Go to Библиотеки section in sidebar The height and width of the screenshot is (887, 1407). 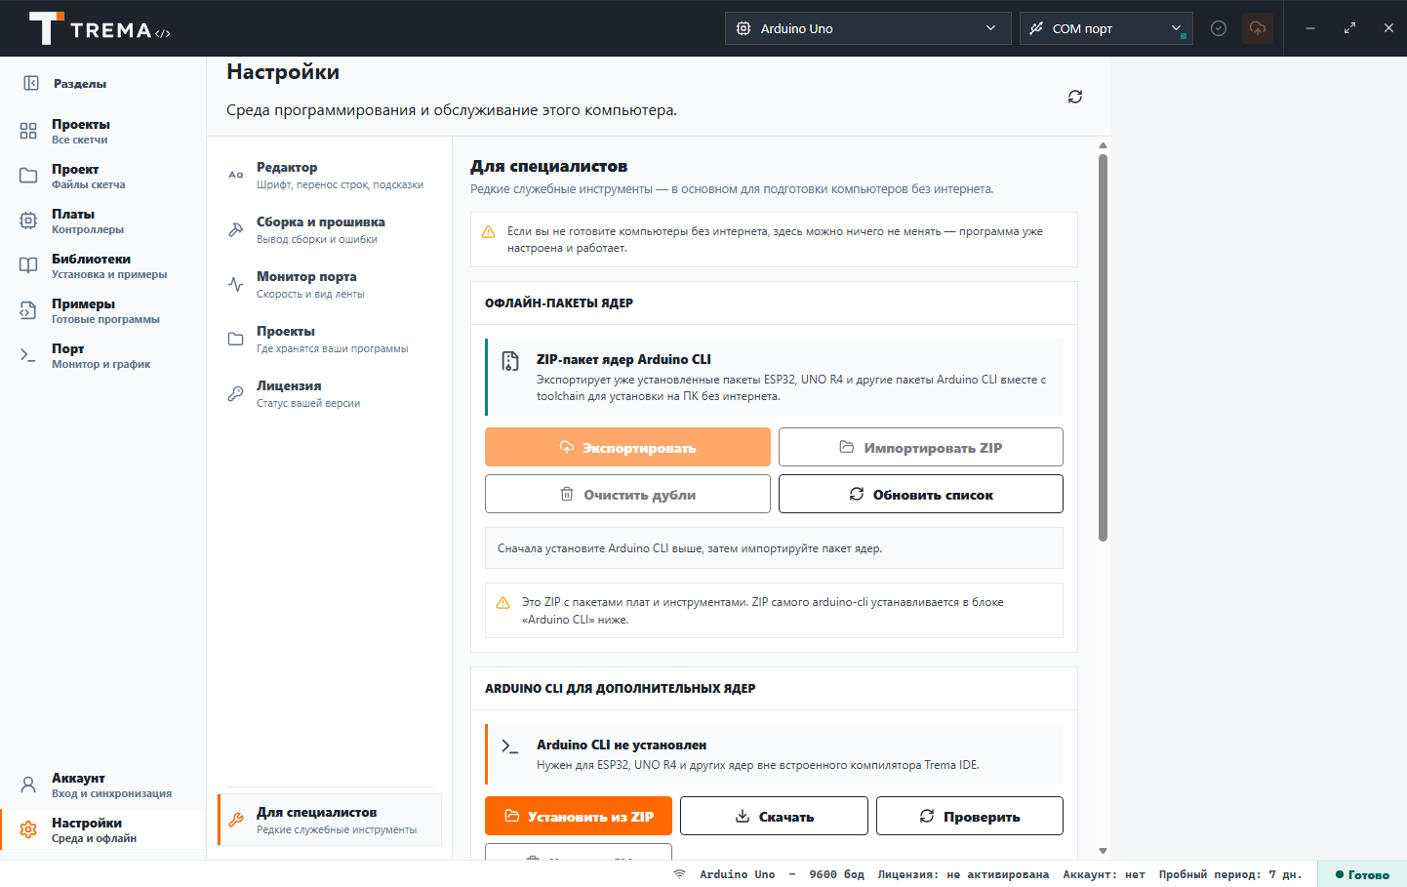[102, 265]
